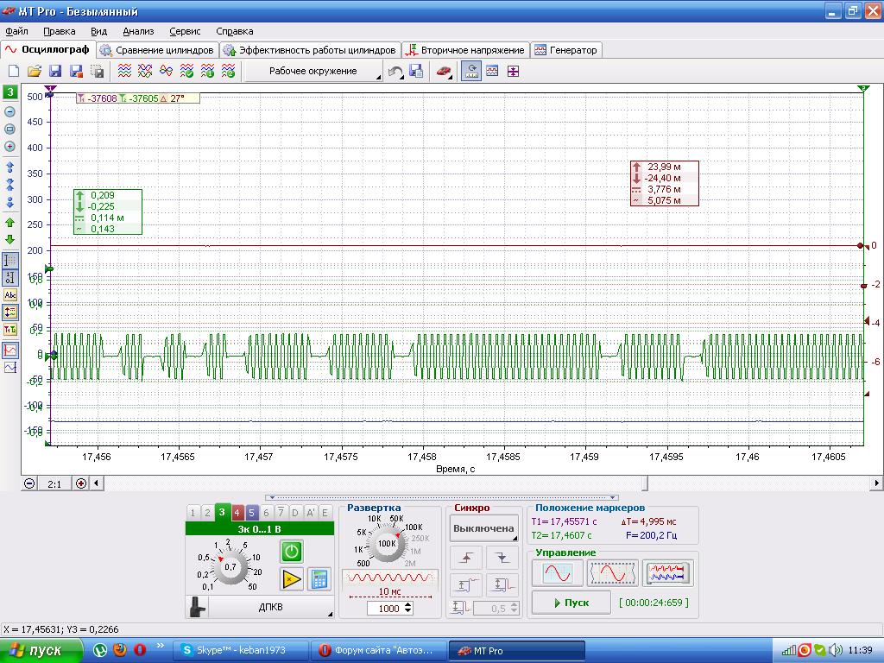Screen dimensions: 884x663
Task: Increase the 1000 sweep value with the spinner
Action: pyautogui.click(x=408, y=605)
